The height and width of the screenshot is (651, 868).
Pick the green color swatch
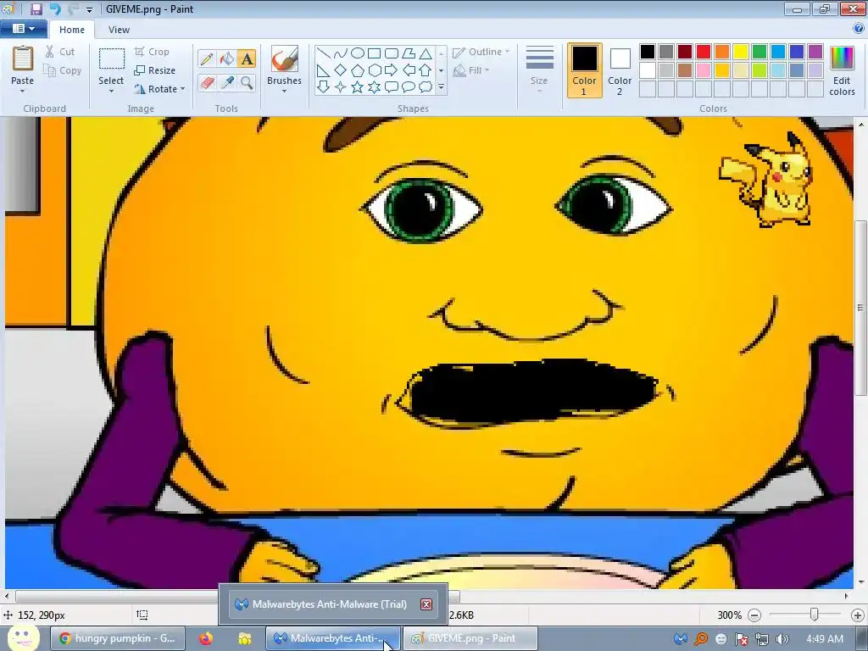pyautogui.click(x=759, y=52)
